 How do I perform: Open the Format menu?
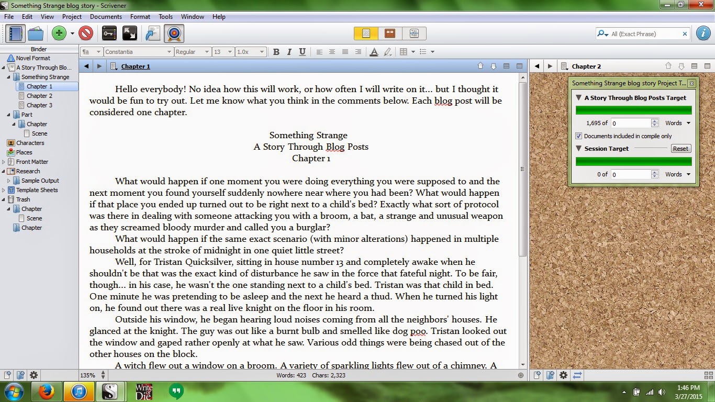[x=140, y=16]
